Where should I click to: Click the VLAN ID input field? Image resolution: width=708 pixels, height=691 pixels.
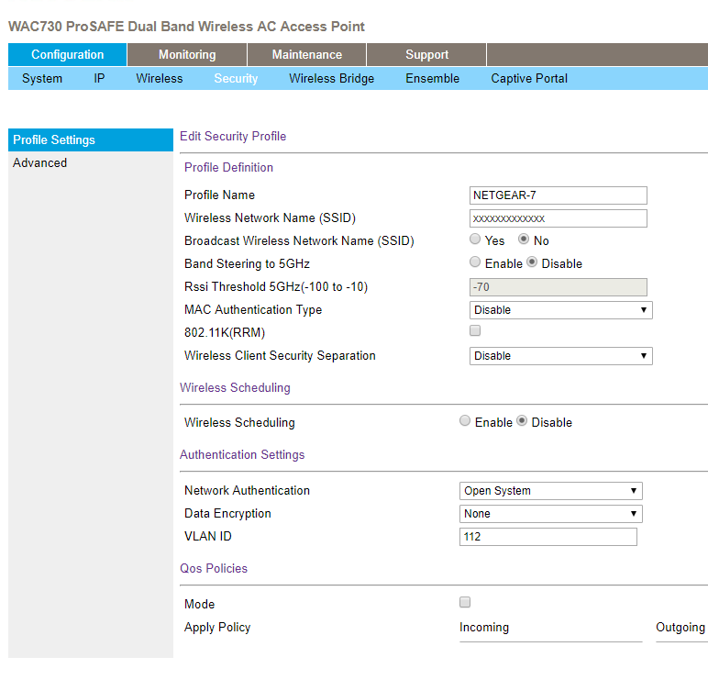[x=548, y=537]
